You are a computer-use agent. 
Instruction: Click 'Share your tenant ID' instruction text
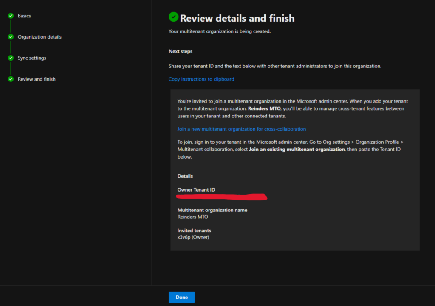click(x=275, y=66)
